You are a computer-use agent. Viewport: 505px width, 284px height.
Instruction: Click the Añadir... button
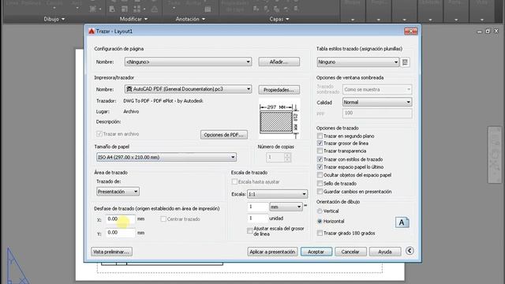[x=279, y=62]
